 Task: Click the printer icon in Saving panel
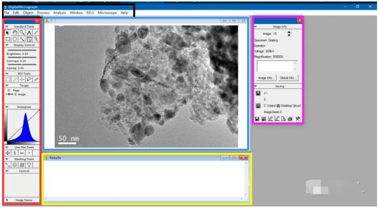(x=289, y=119)
